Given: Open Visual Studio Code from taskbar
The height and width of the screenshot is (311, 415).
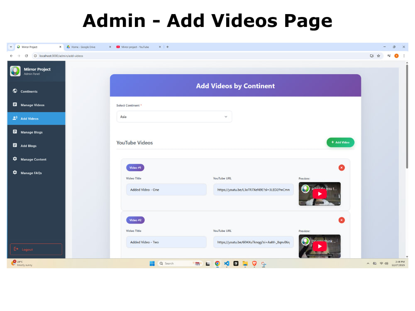Looking at the screenshot, I should pyautogui.click(x=227, y=263).
